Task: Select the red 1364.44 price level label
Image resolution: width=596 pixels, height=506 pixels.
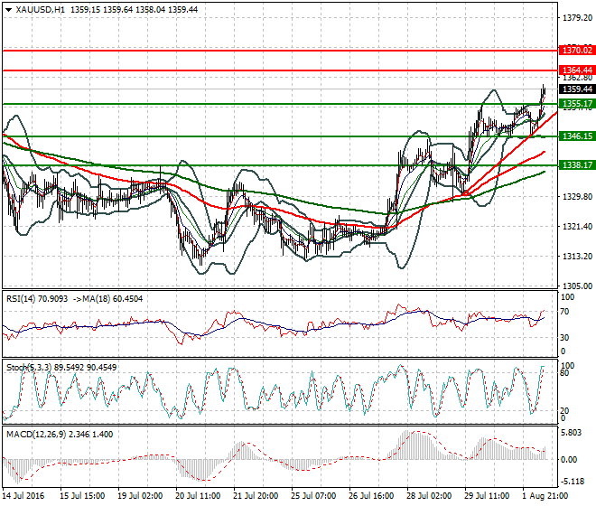Action: pos(577,70)
